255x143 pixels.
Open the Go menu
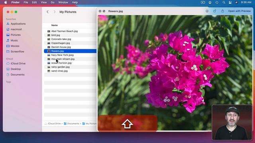[x=52, y=2]
